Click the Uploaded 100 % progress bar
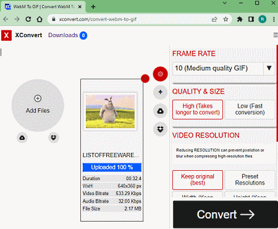 tap(112, 167)
